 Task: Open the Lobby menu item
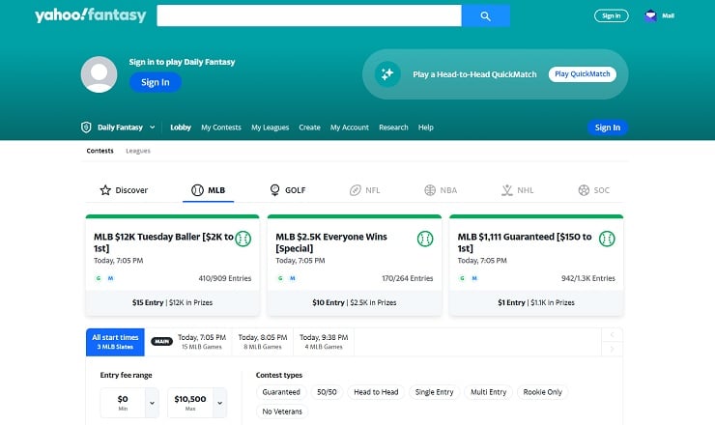(x=181, y=127)
